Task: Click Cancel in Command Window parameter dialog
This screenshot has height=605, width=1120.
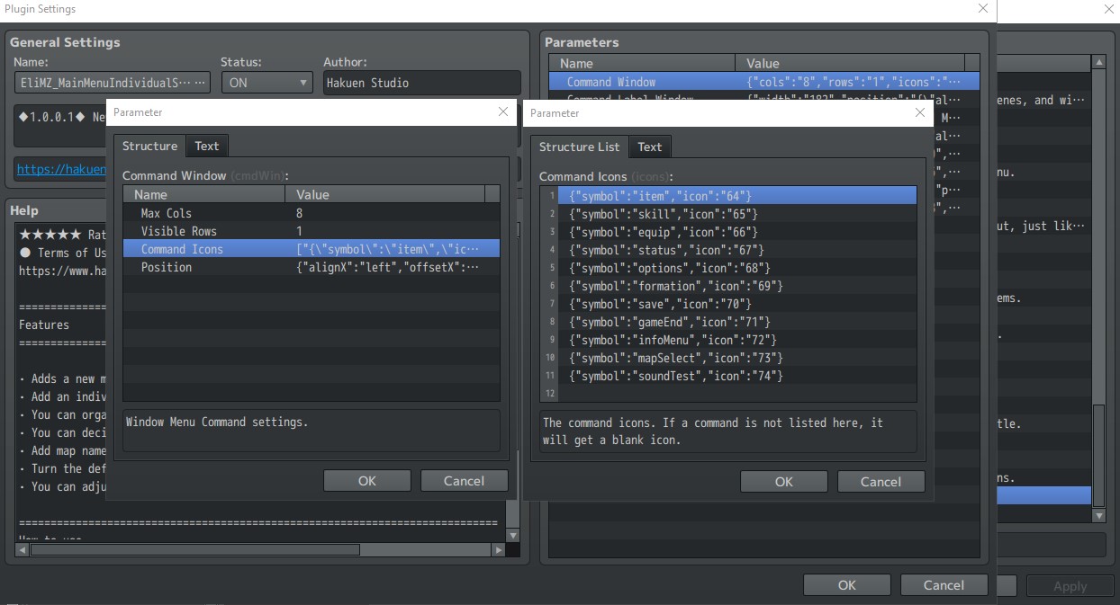Action: click(465, 481)
